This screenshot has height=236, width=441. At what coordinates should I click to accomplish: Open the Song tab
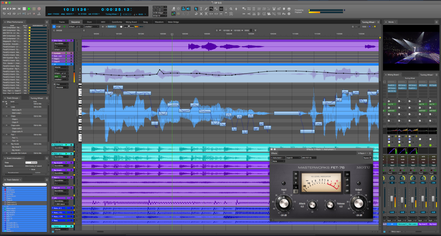146,22
